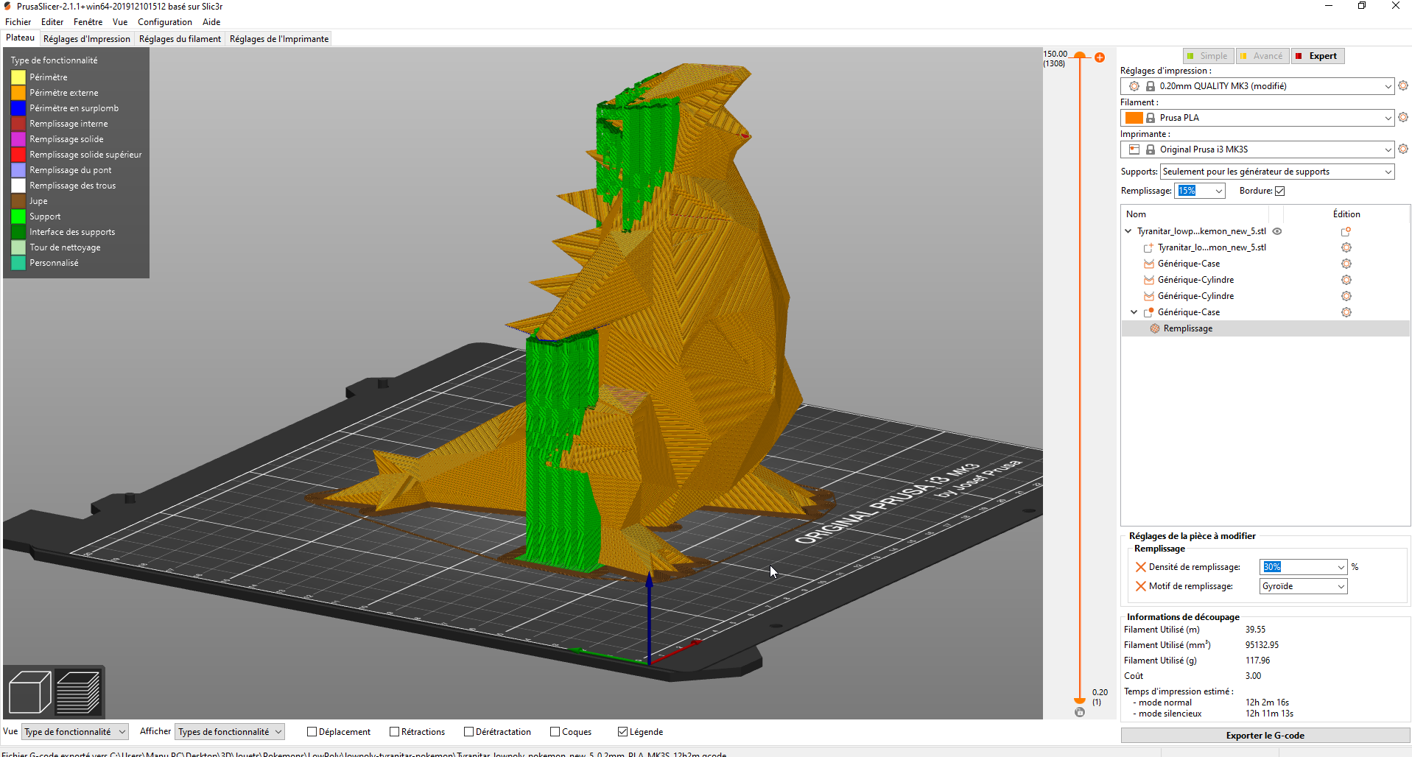Switch to the 3D editor view cube
This screenshot has height=757, width=1412.
point(29,692)
